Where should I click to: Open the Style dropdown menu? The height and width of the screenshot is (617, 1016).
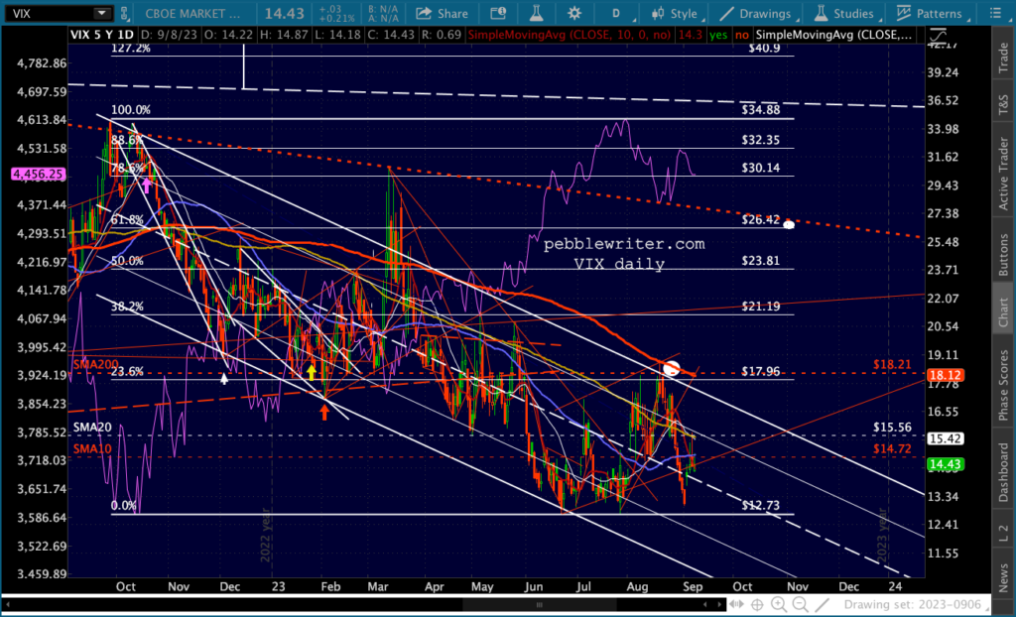[x=674, y=13]
